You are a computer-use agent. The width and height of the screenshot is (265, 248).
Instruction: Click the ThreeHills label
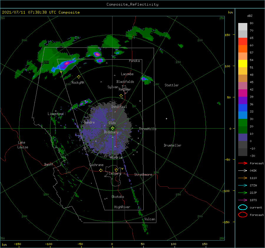[x=148, y=129]
